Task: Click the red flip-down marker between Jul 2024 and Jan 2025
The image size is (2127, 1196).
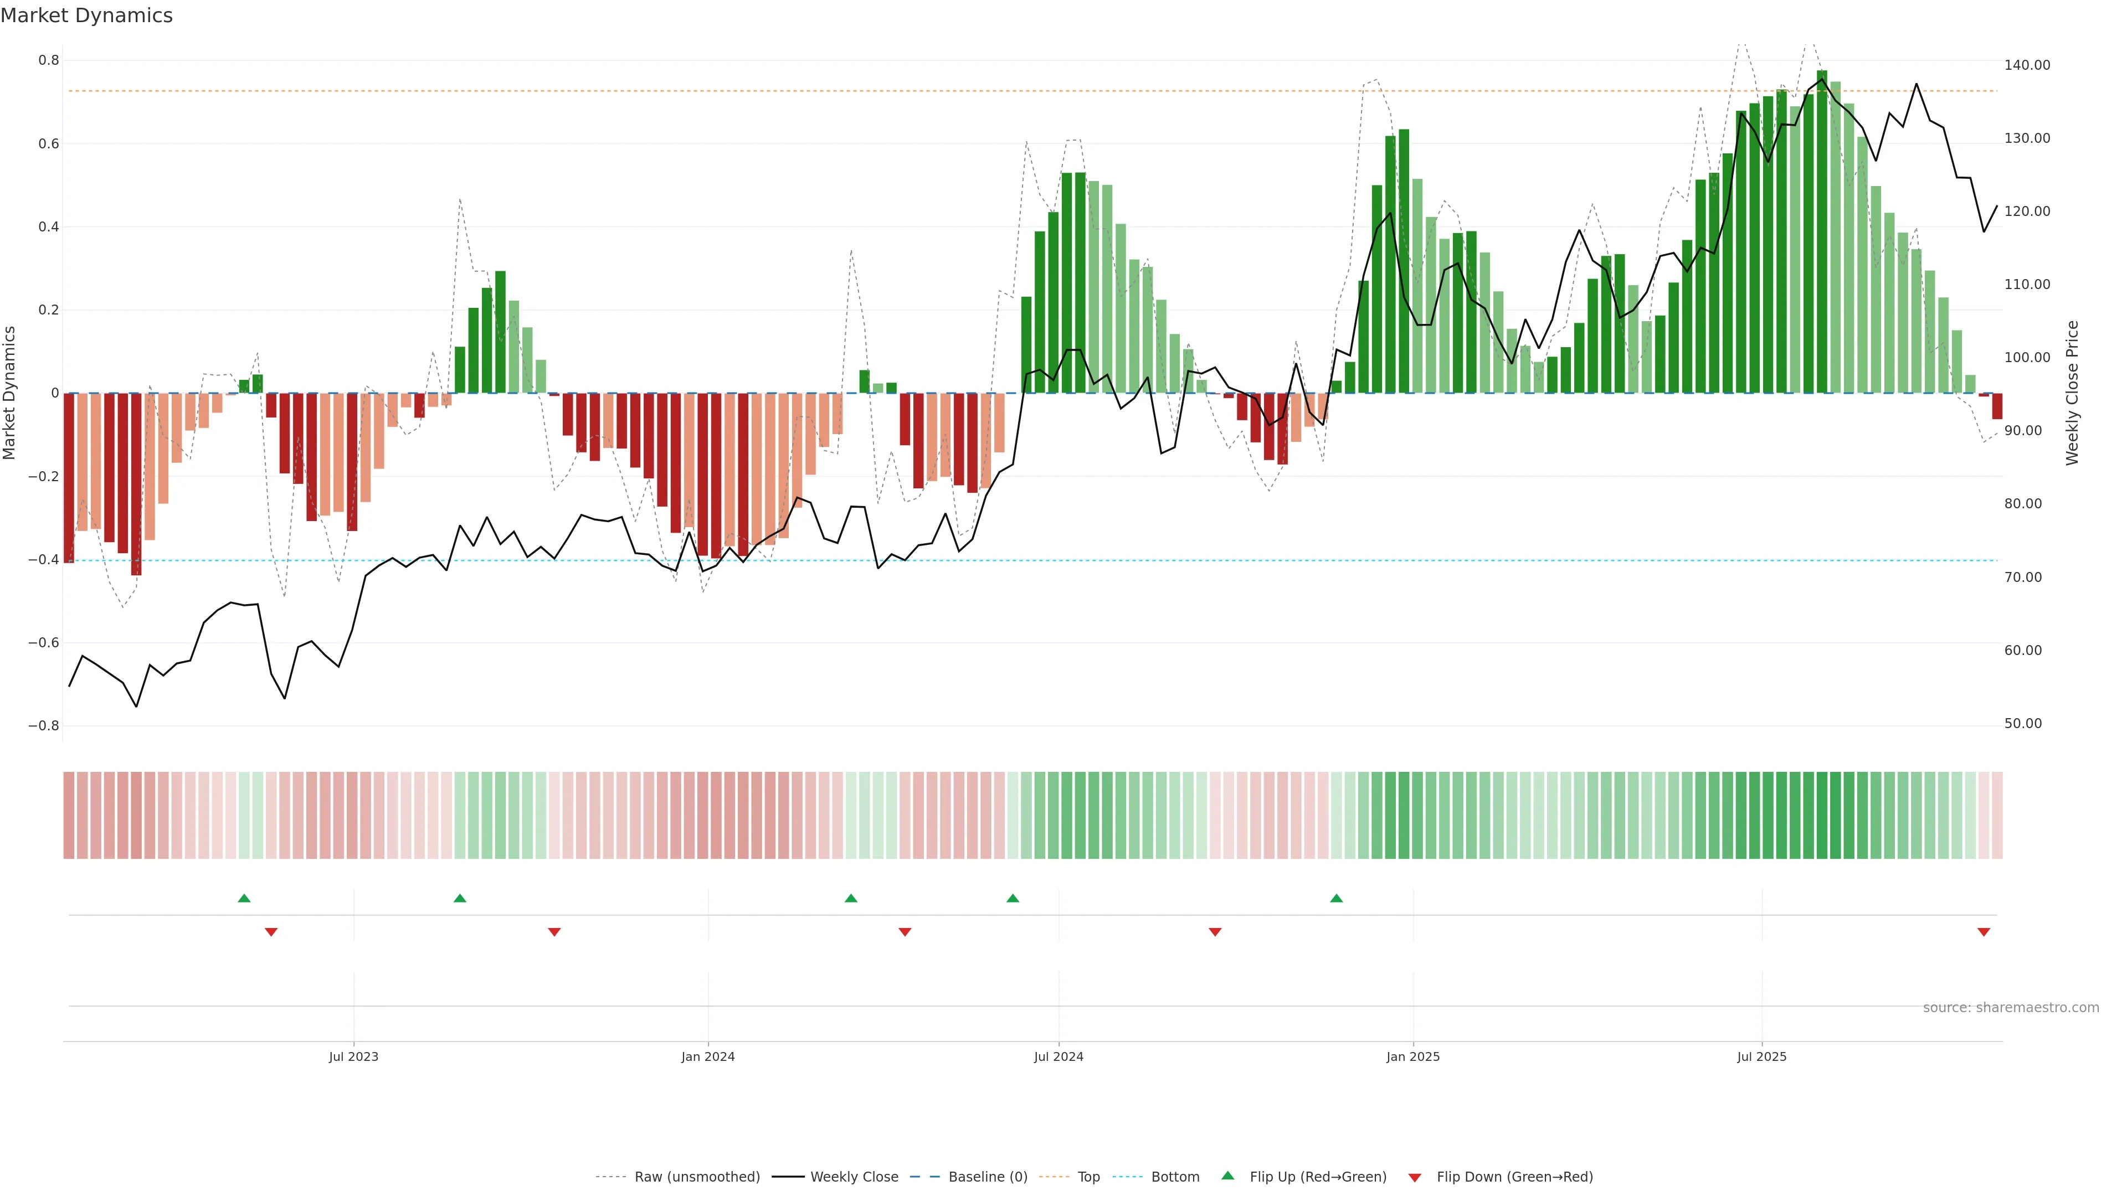Action: pos(1215,932)
